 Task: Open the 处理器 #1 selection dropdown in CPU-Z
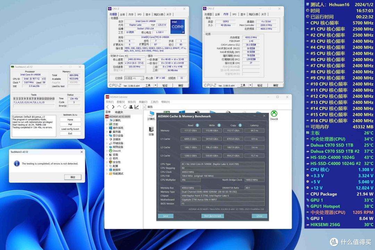pos(134,78)
